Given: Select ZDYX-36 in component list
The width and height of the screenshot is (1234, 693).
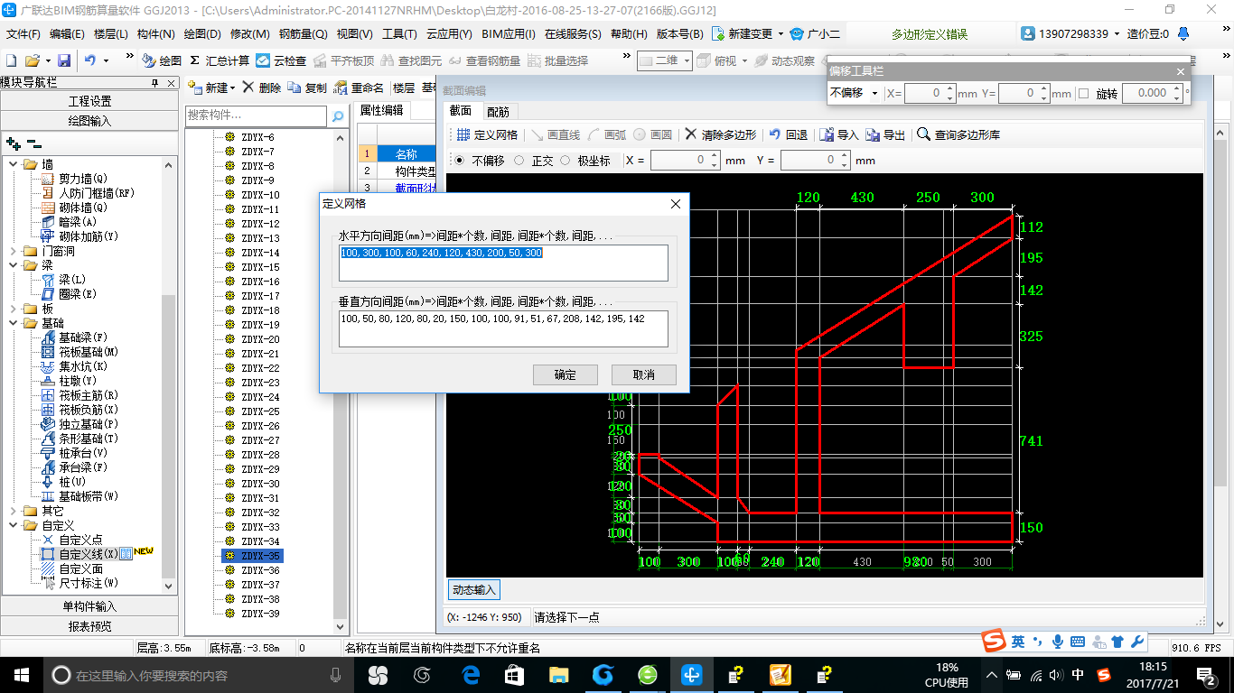Looking at the screenshot, I should pos(260,570).
